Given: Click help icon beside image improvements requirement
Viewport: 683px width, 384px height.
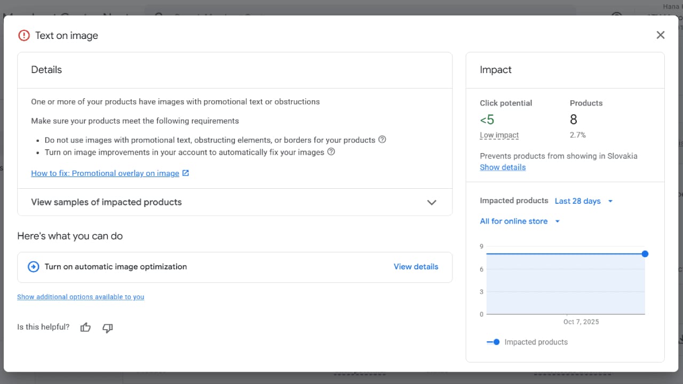Looking at the screenshot, I should point(331,152).
